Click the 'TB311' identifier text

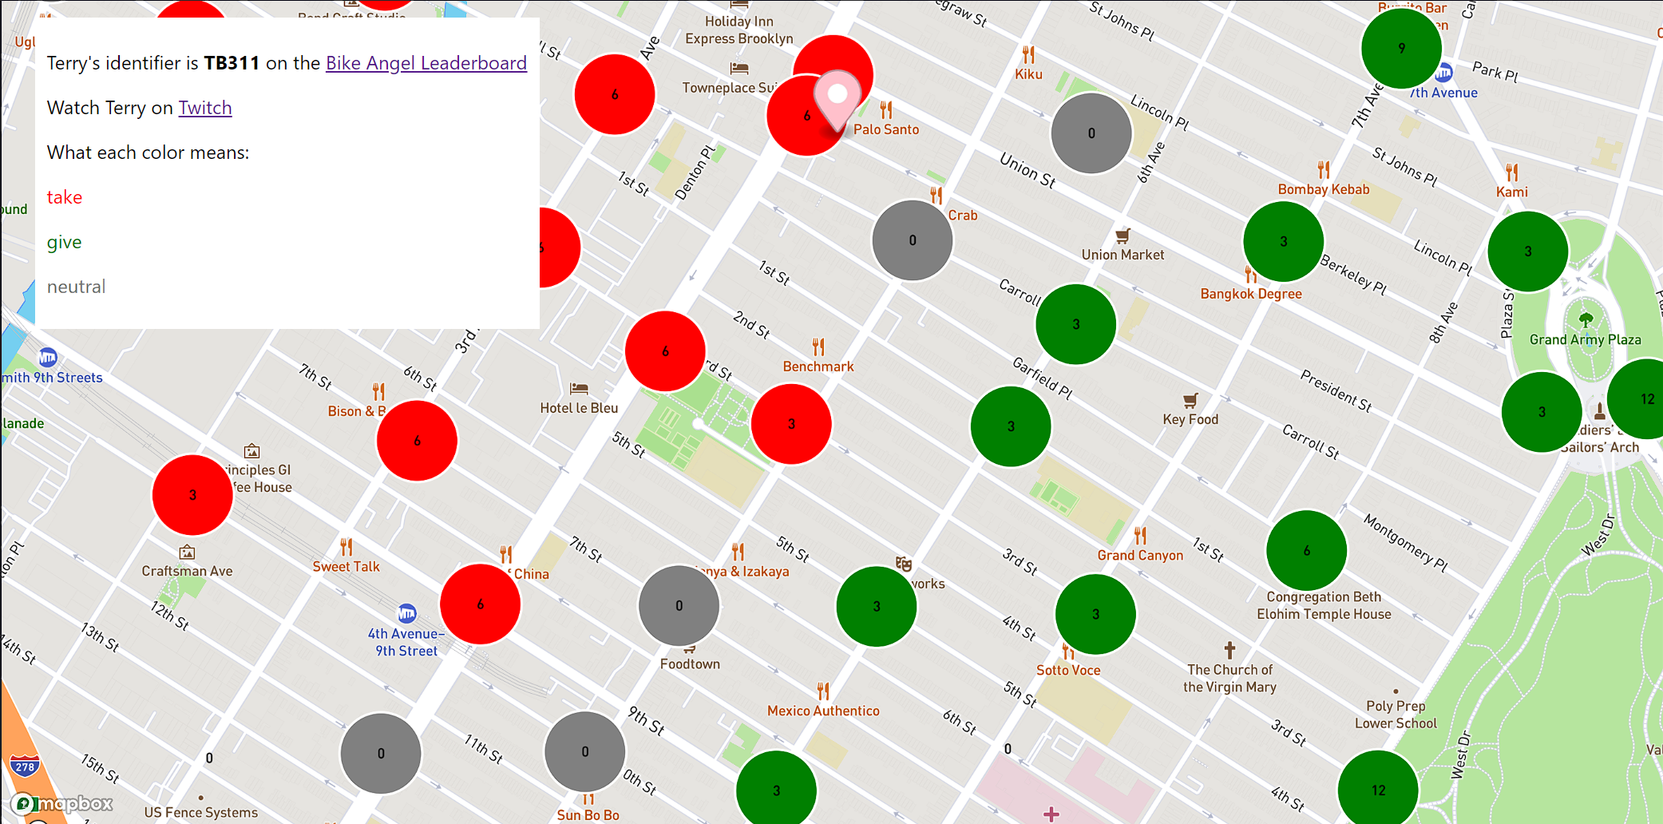point(232,63)
